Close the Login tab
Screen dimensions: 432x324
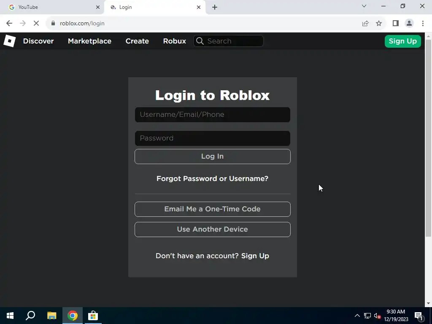(199, 7)
